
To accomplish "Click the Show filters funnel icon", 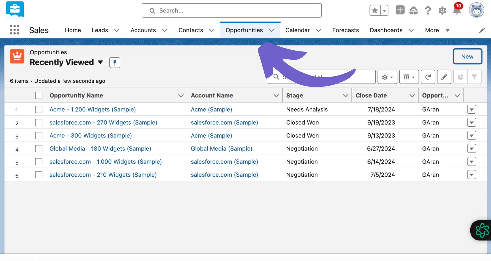I will [x=474, y=77].
